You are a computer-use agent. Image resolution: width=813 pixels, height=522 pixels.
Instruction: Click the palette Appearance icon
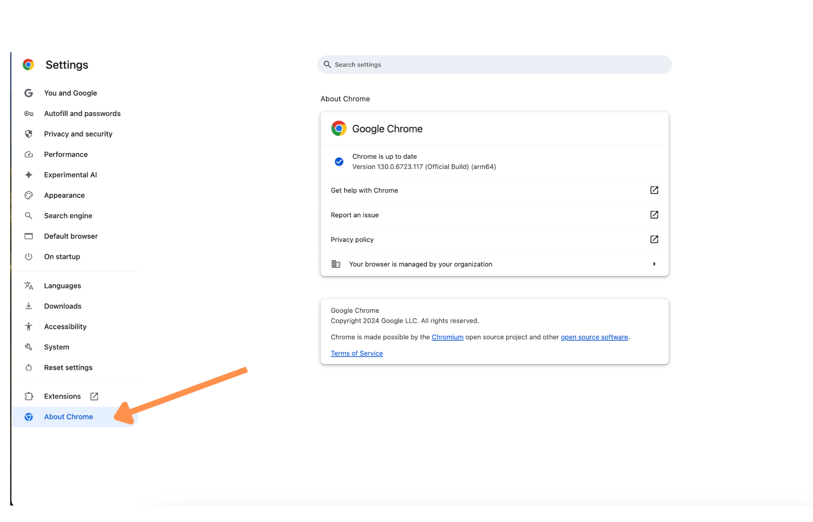[29, 195]
